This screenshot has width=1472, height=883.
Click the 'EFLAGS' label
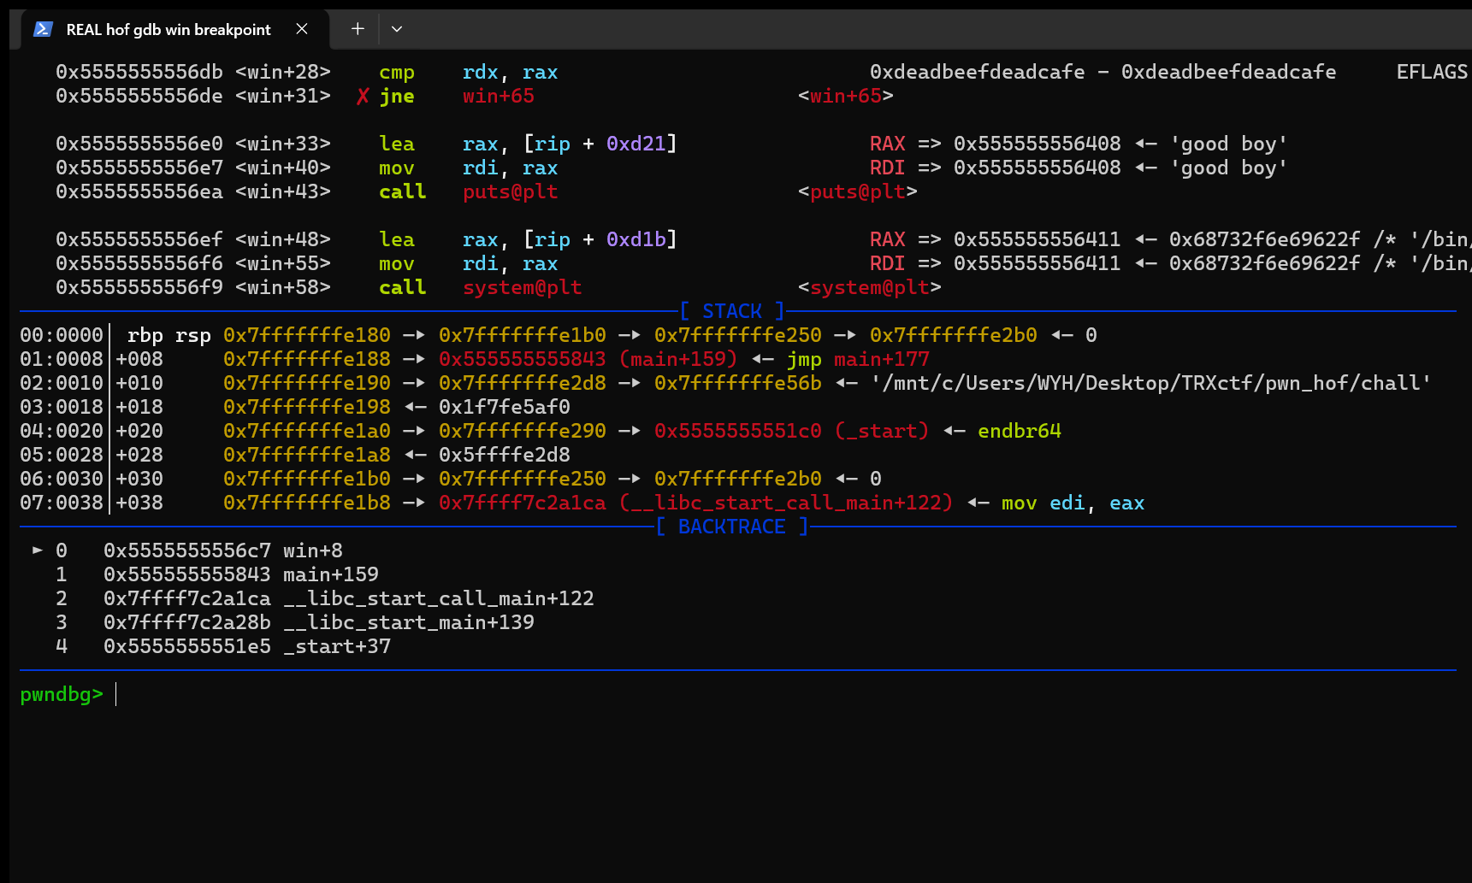pos(1433,73)
